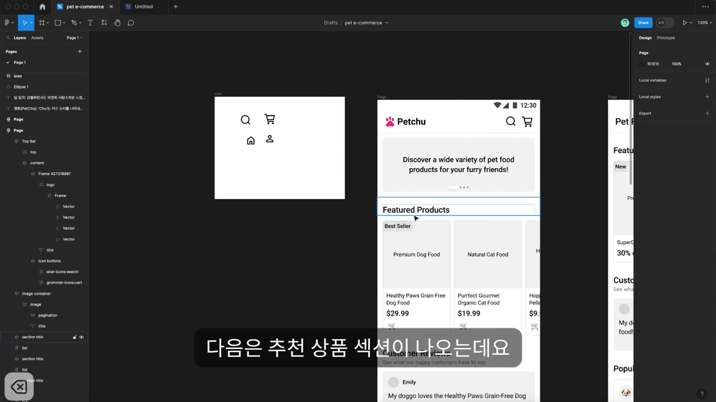Open pet e-commerce file name dropdown

coord(387,23)
